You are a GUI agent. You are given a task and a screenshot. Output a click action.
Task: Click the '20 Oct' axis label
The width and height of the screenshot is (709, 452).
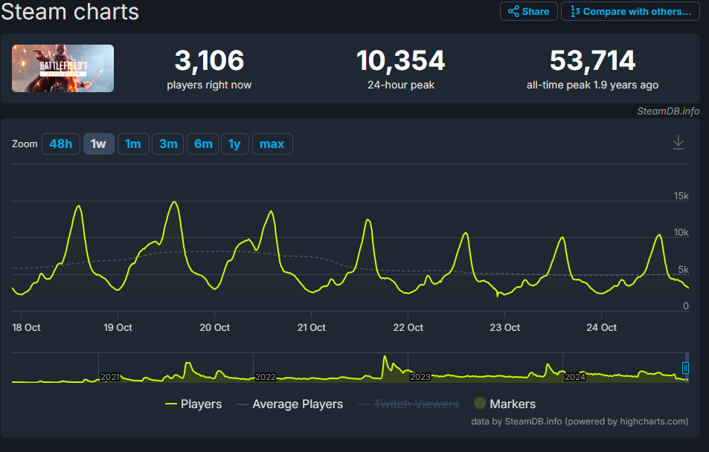tap(215, 327)
